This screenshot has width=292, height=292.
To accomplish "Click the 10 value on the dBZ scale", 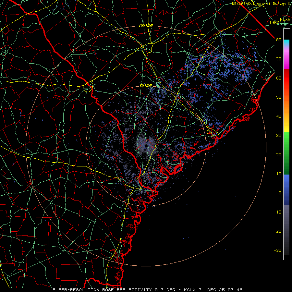I will pos(279,174).
